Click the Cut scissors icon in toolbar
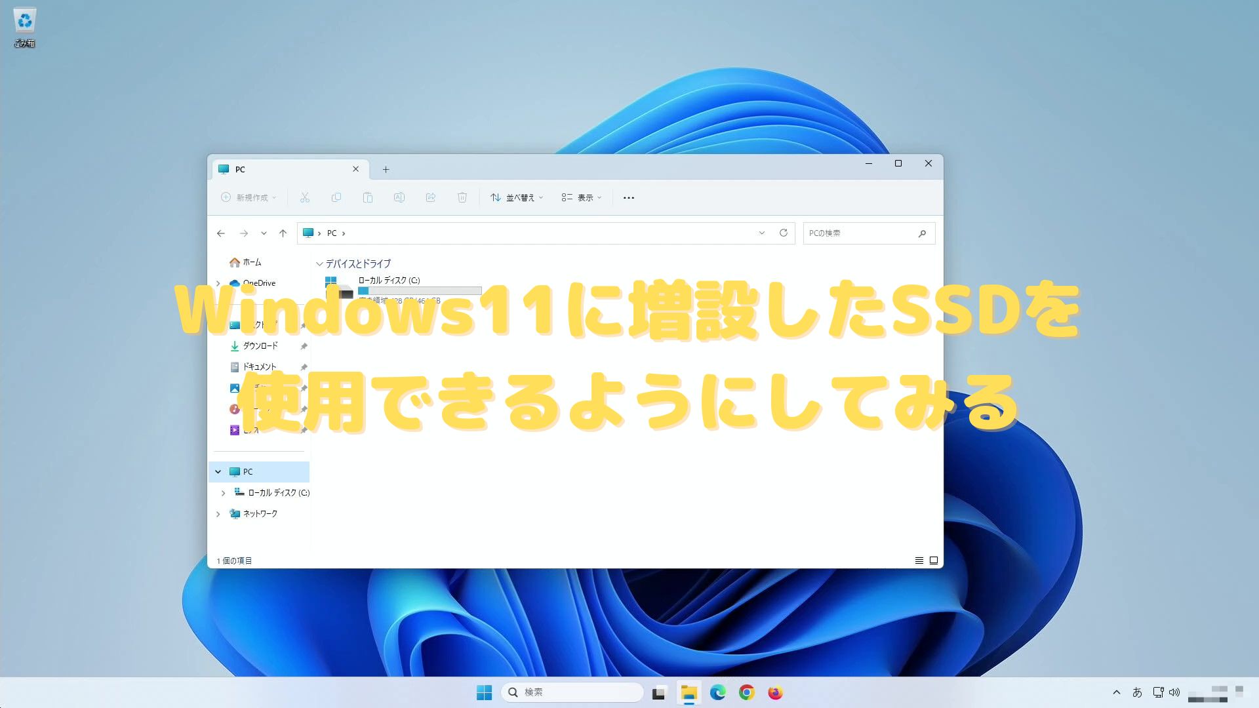The height and width of the screenshot is (708, 1259). [x=304, y=197]
